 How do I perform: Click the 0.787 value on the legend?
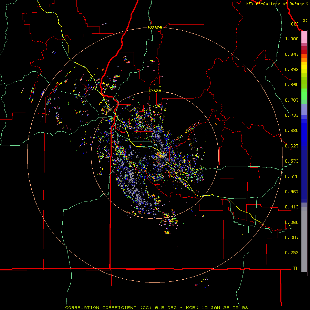292,100
